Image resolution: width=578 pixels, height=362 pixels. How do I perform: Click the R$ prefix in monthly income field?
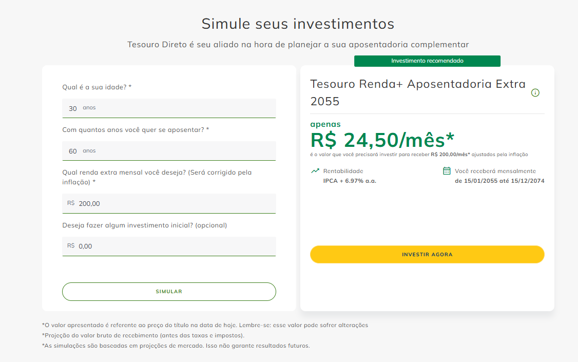[71, 203]
